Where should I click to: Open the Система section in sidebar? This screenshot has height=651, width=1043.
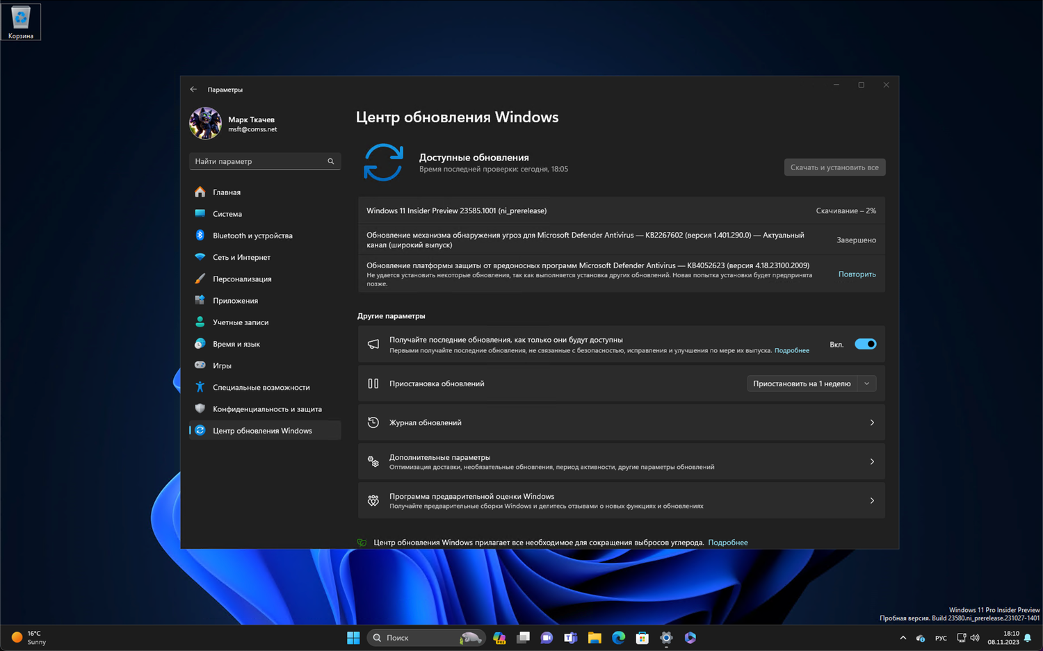(x=227, y=213)
